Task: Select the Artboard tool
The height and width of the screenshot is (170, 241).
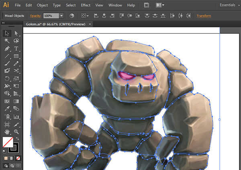Action: [x=7, y=124]
